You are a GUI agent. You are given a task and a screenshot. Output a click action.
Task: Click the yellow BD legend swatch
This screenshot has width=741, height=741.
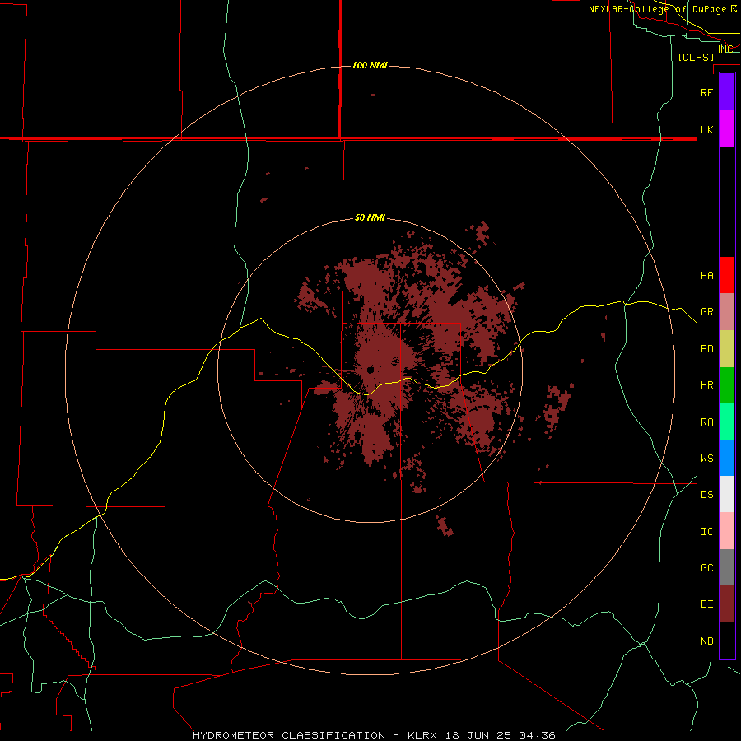(727, 349)
